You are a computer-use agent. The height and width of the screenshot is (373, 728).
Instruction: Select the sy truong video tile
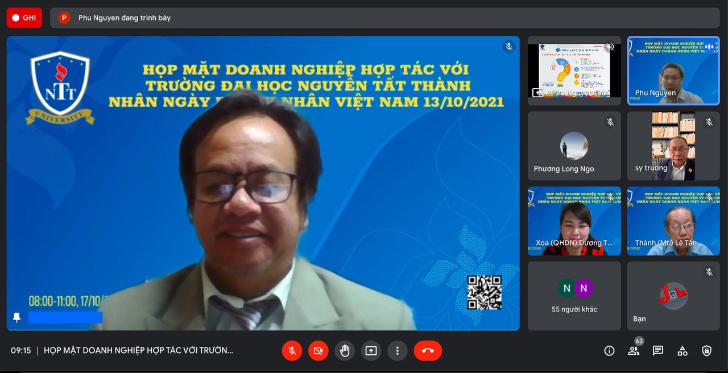tap(673, 146)
